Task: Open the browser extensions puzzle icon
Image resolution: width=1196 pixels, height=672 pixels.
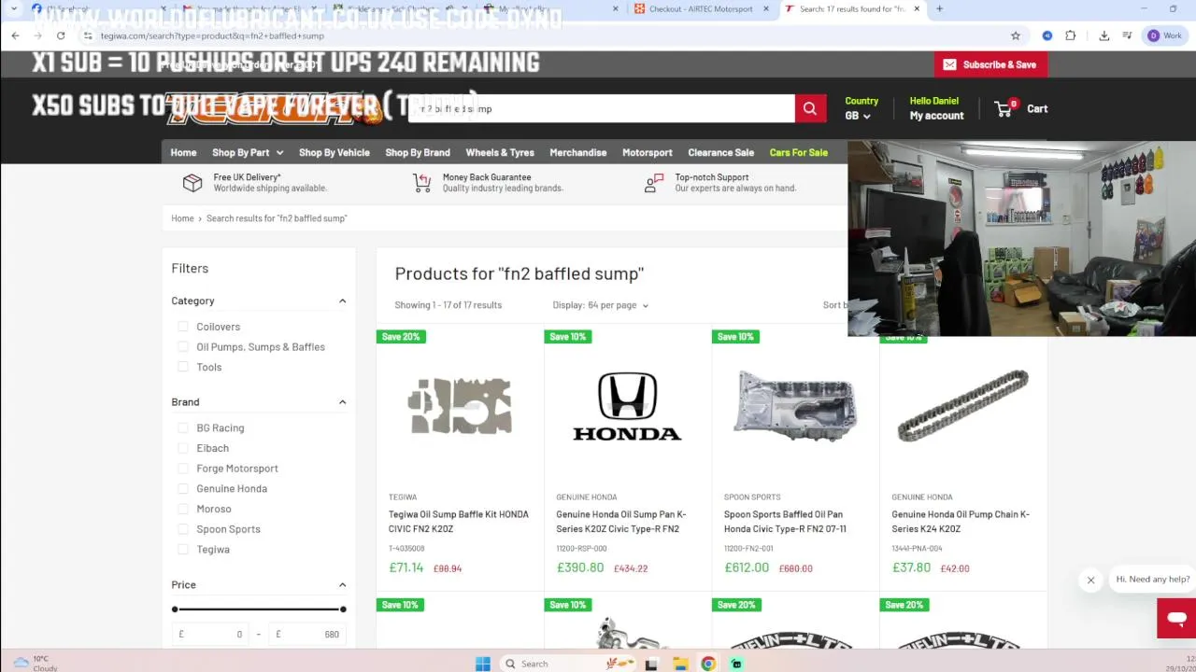Action: coord(1071,35)
